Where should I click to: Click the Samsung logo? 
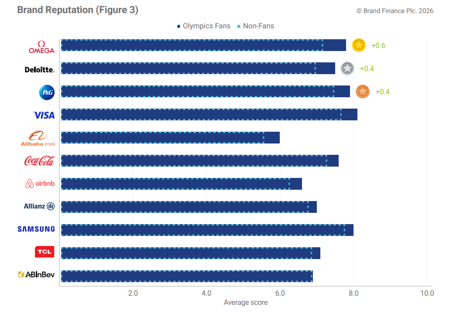tap(36, 229)
